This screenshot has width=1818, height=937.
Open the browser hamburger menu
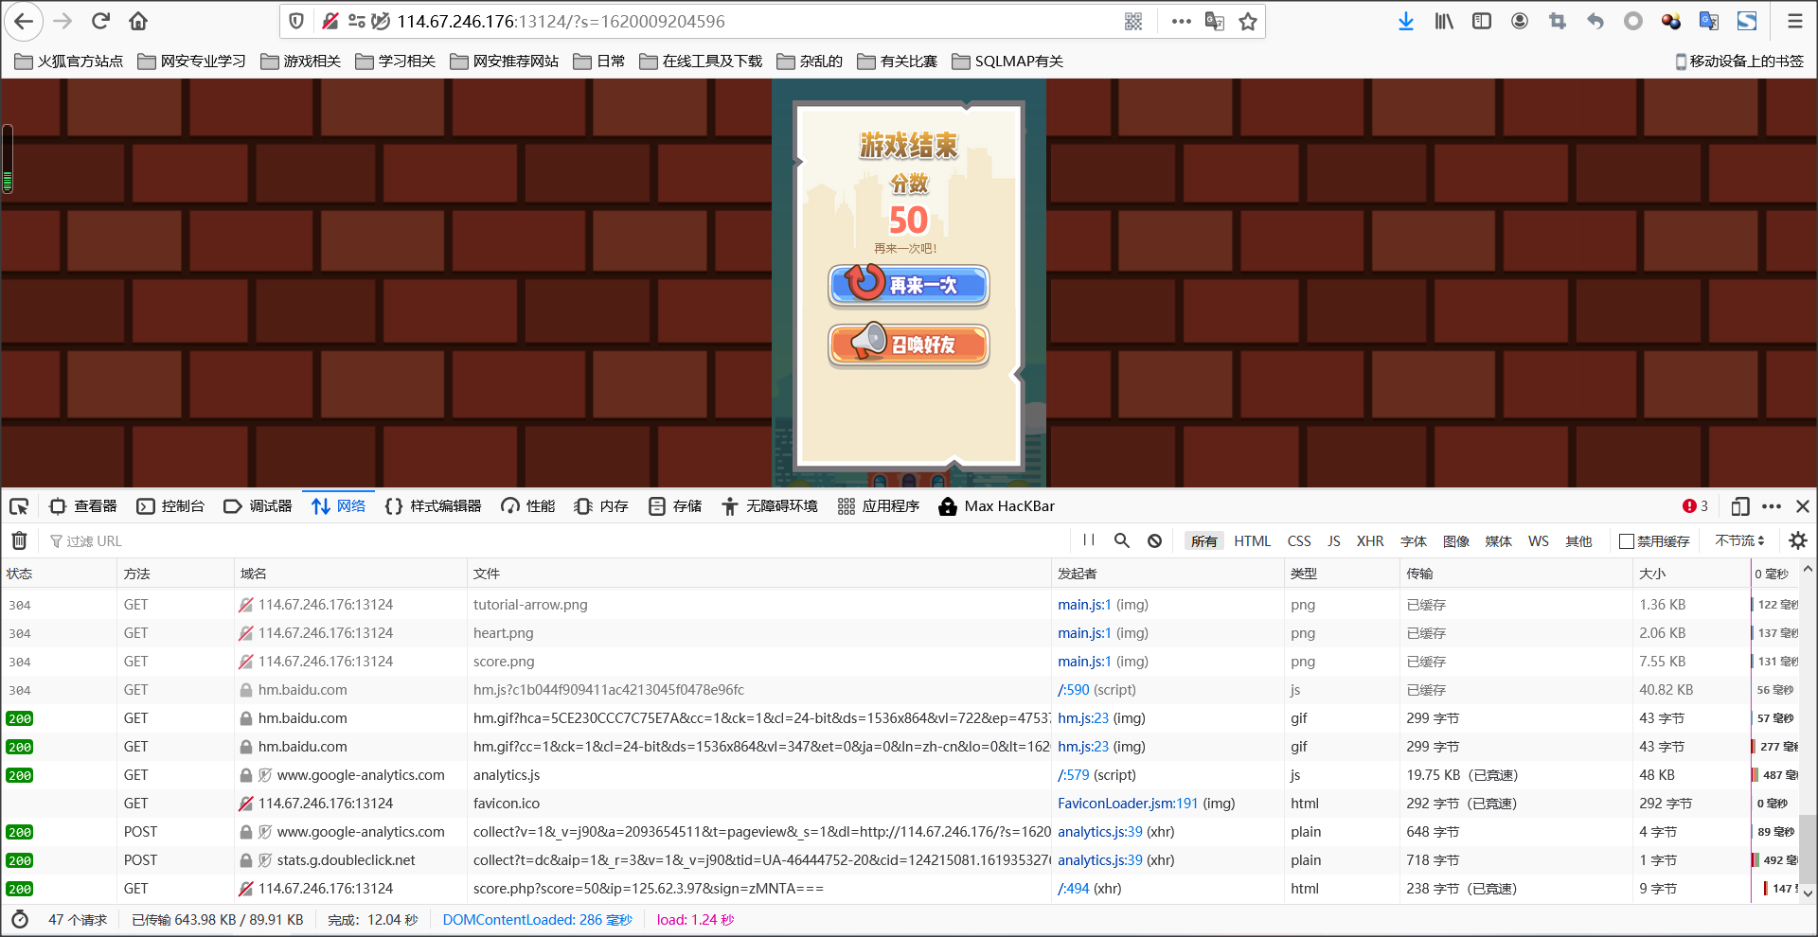[x=1797, y=21]
